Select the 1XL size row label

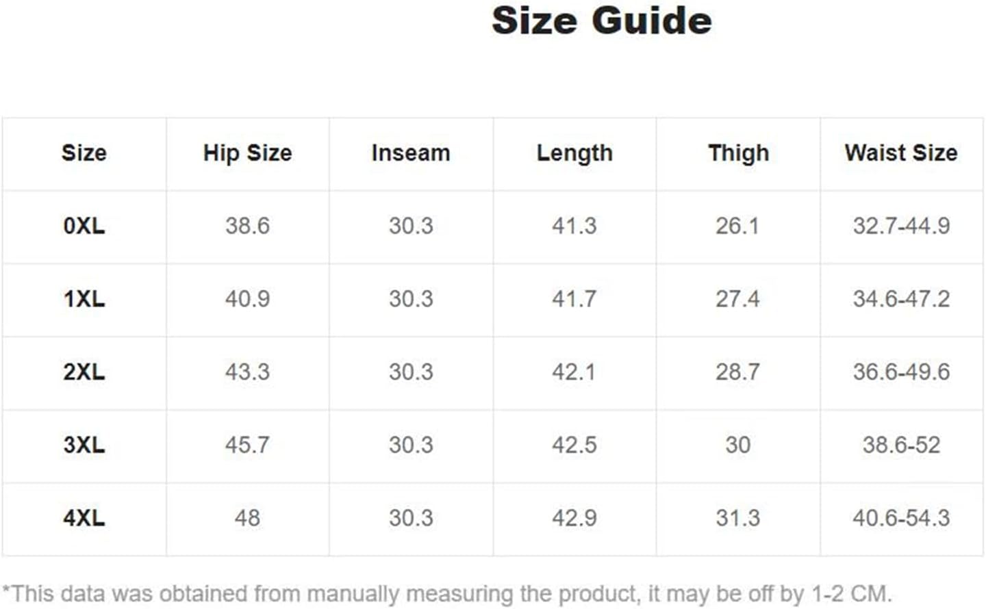click(x=84, y=299)
